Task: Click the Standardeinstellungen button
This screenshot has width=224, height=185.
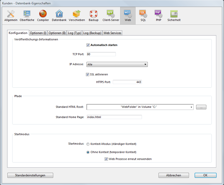Action: pyautogui.click(x=30, y=175)
